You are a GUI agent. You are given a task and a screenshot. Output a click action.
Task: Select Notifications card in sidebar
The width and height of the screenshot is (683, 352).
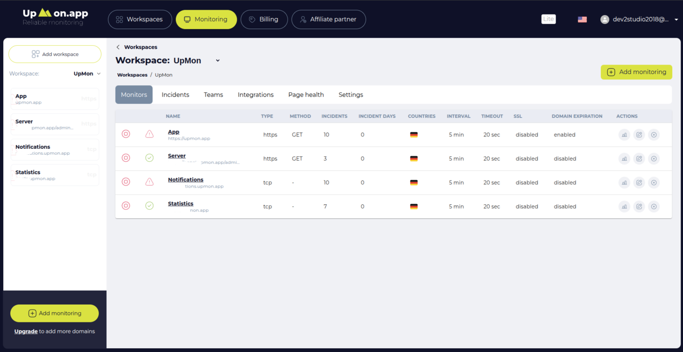(x=55, y=149)
